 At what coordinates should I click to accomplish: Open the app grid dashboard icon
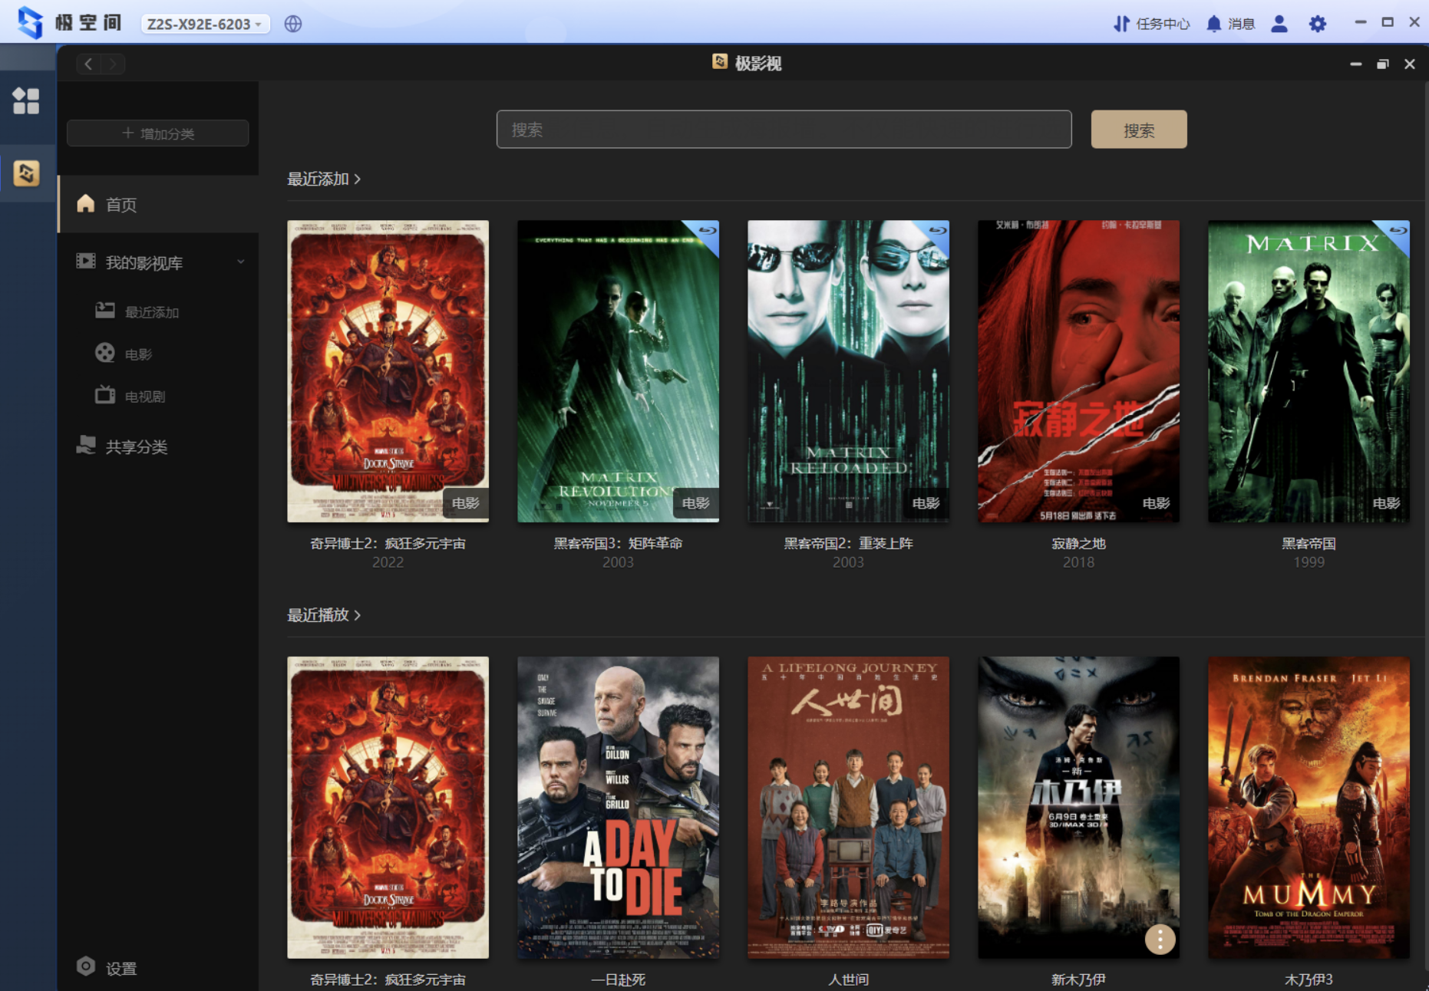(x=26, y=100)
